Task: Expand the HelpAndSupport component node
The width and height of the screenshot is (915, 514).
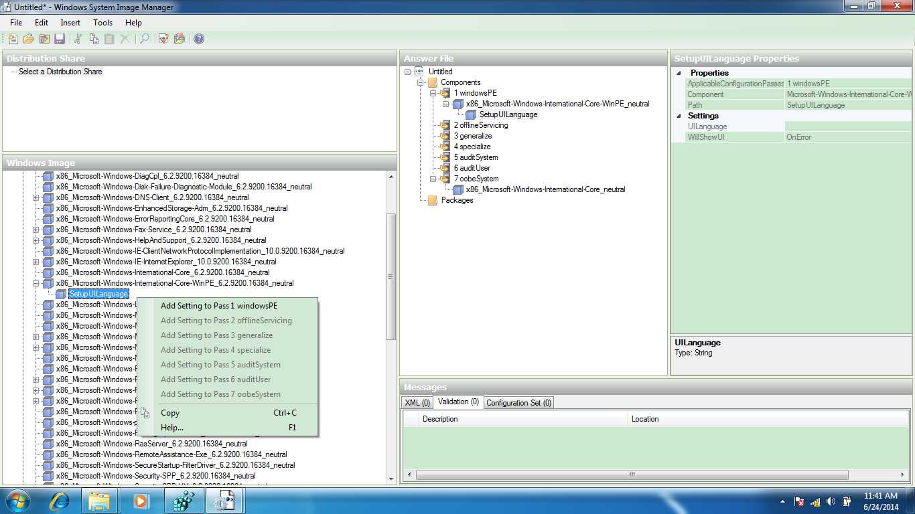Action: coord(36,240)
